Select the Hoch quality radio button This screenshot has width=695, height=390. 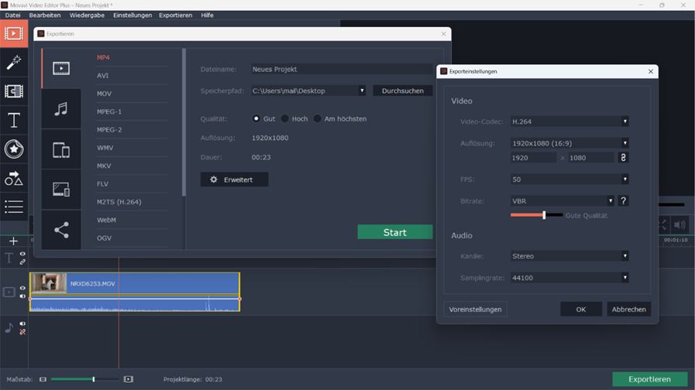click(285, 118)
